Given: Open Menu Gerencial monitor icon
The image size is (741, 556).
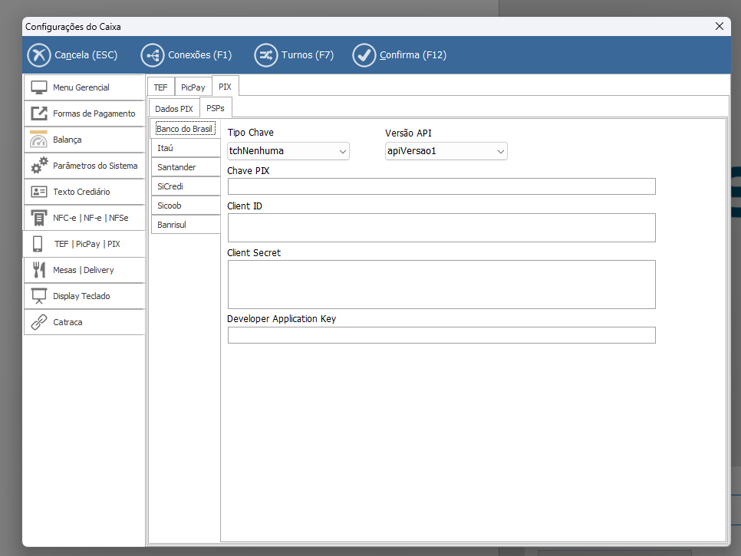Looking at the screenshot, I should (39, 87).
